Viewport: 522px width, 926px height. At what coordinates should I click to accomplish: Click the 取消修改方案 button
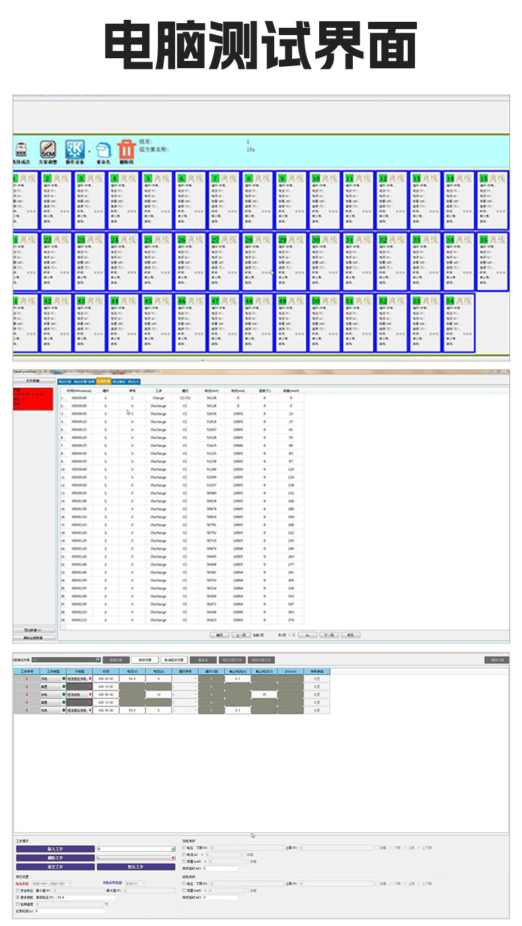(x=174, y=660)
